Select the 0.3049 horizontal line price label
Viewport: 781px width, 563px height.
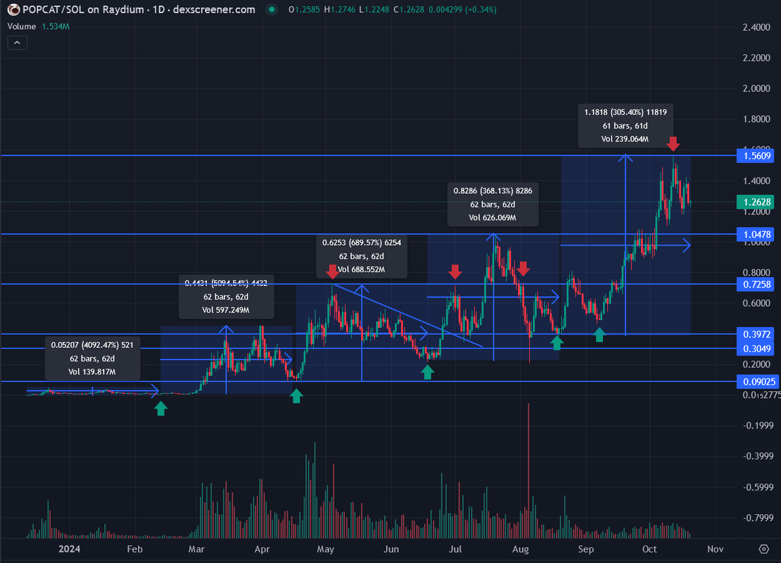[x=755, y=348]
